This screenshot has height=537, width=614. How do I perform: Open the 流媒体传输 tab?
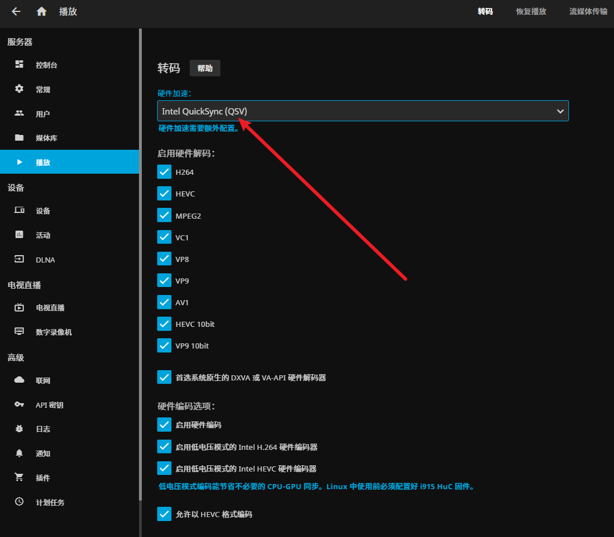click(x=588, y=11)
